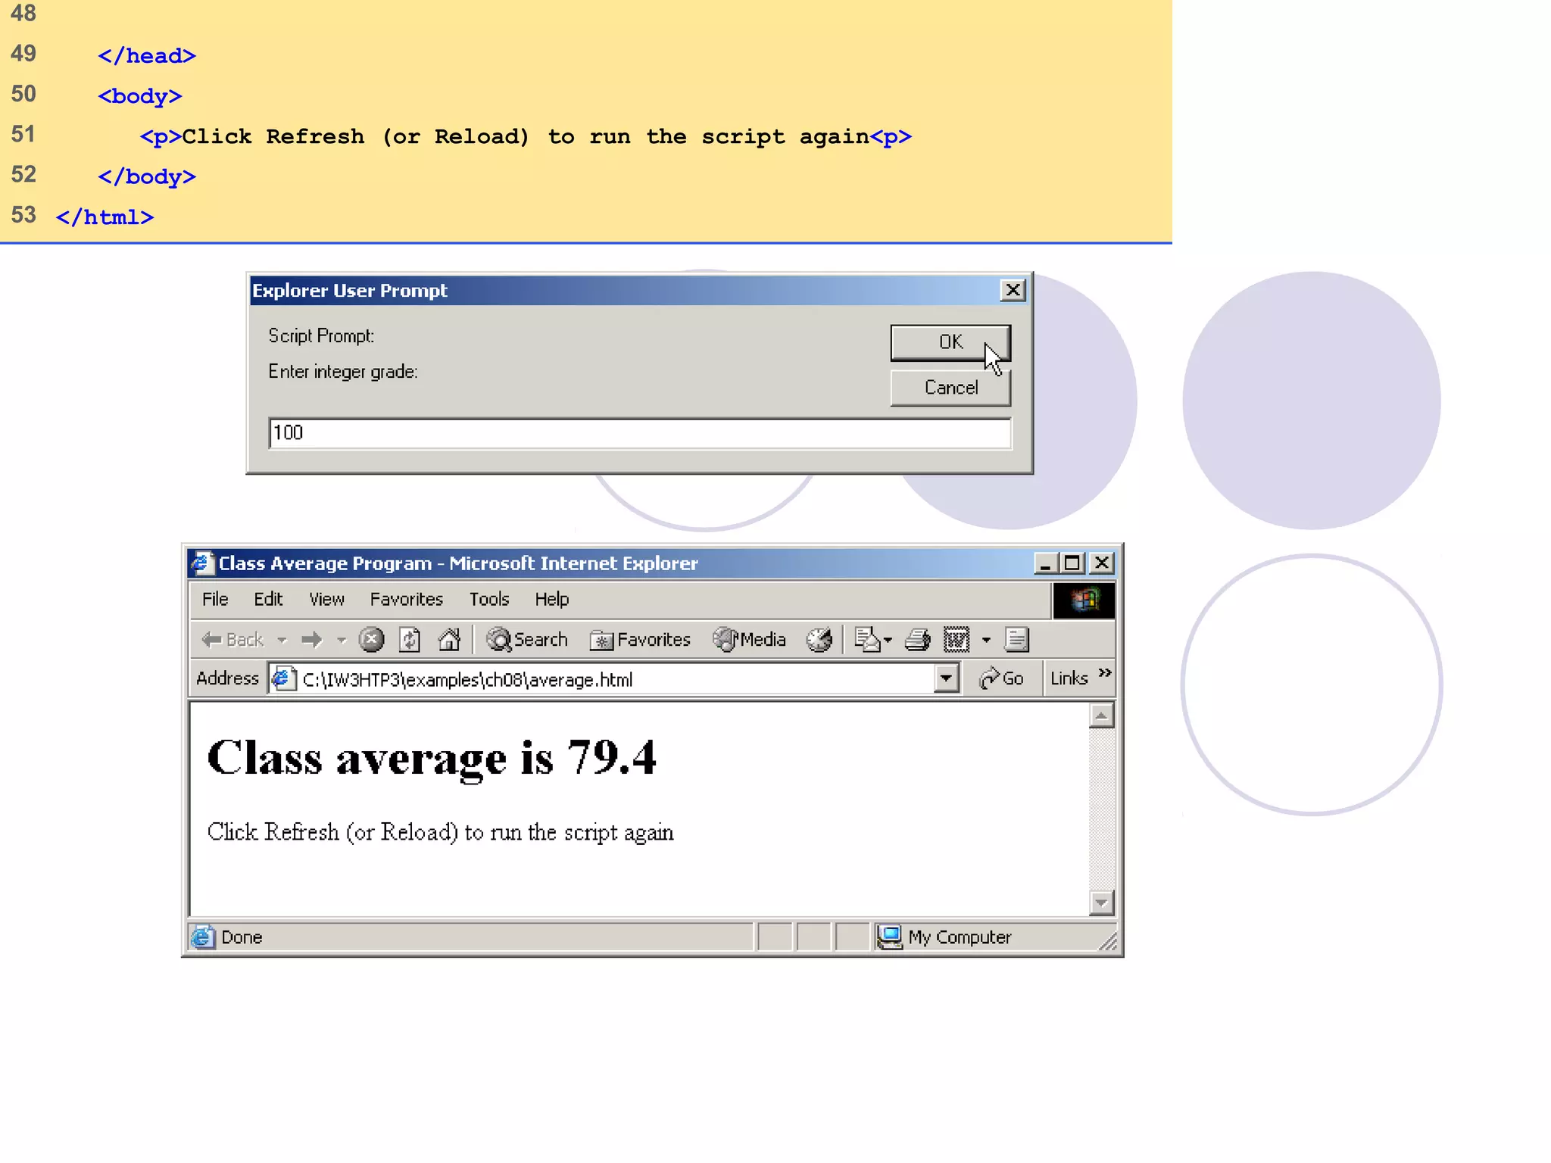
Task: Click the Stop button in the toolbar
Action: [x=371, y=640]
